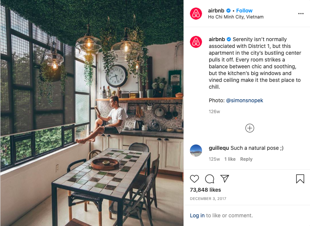Save post with the bookmark icon
This screenshot has width=310, height=226.
tap(300, 179)
